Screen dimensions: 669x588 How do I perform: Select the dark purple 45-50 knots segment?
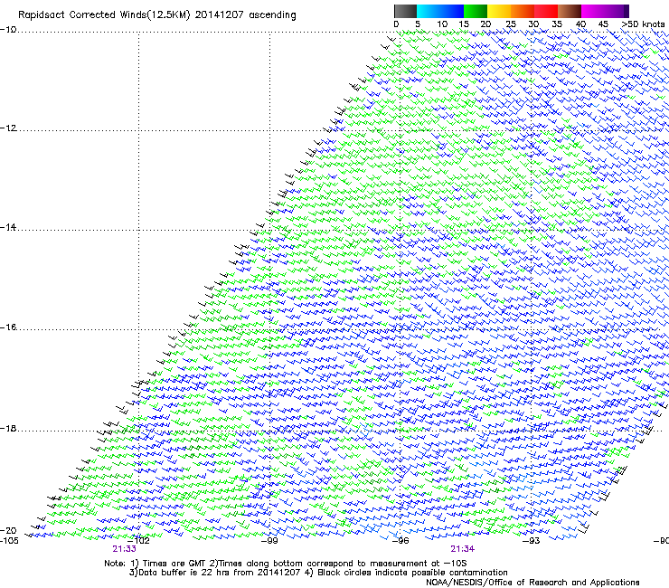[x=617, y=11]
